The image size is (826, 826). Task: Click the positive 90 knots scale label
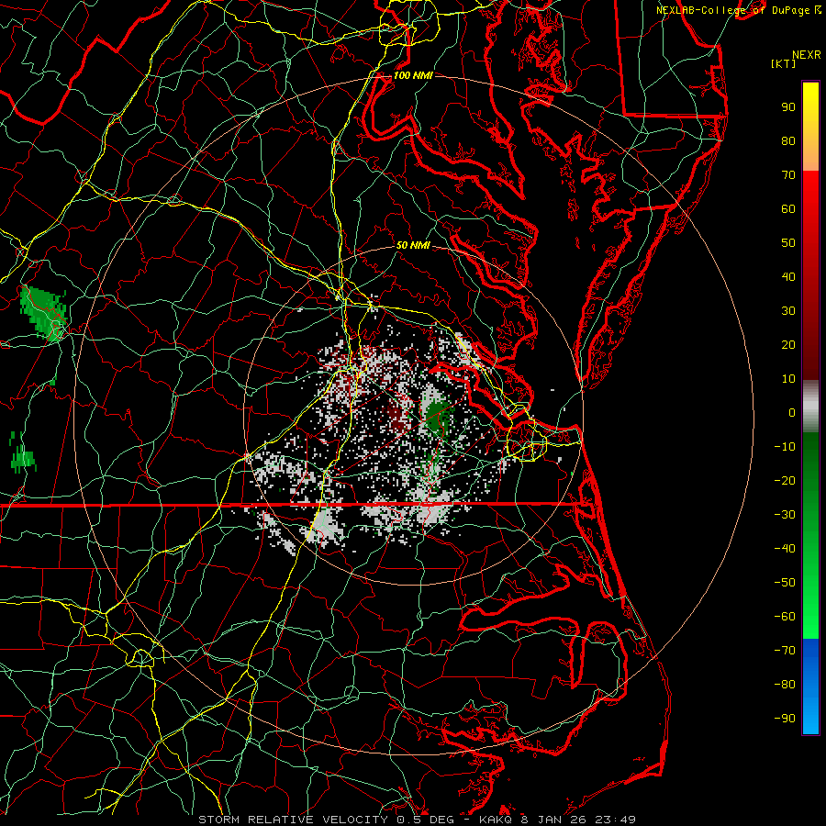788,107
